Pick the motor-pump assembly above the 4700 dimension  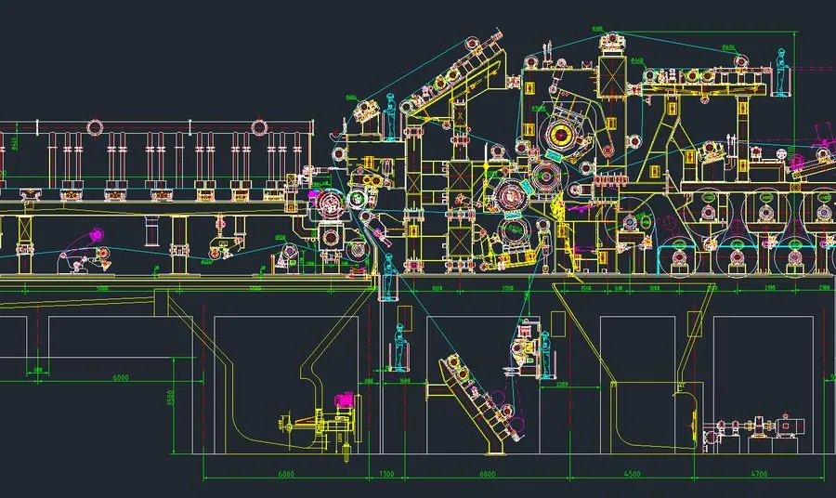[x=754, y=426]
